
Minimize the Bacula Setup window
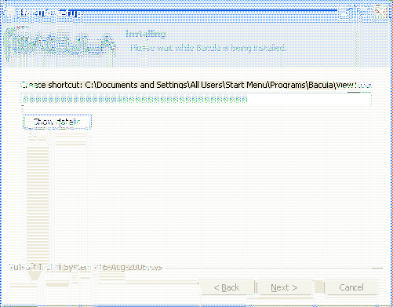click(x=345, y=13)
